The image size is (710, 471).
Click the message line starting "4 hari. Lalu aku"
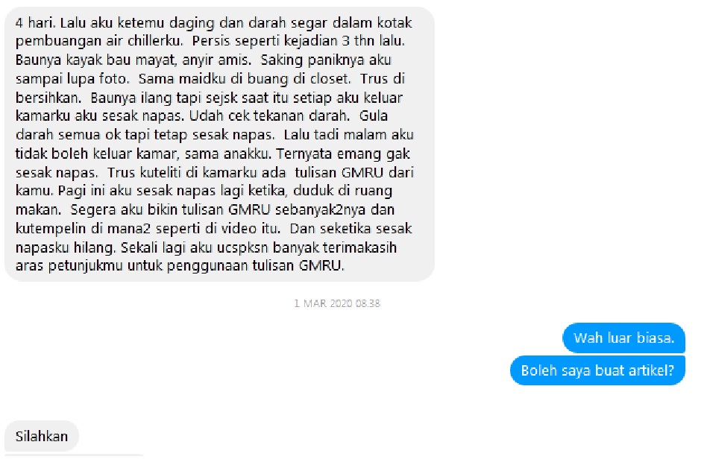coord(214,22)
